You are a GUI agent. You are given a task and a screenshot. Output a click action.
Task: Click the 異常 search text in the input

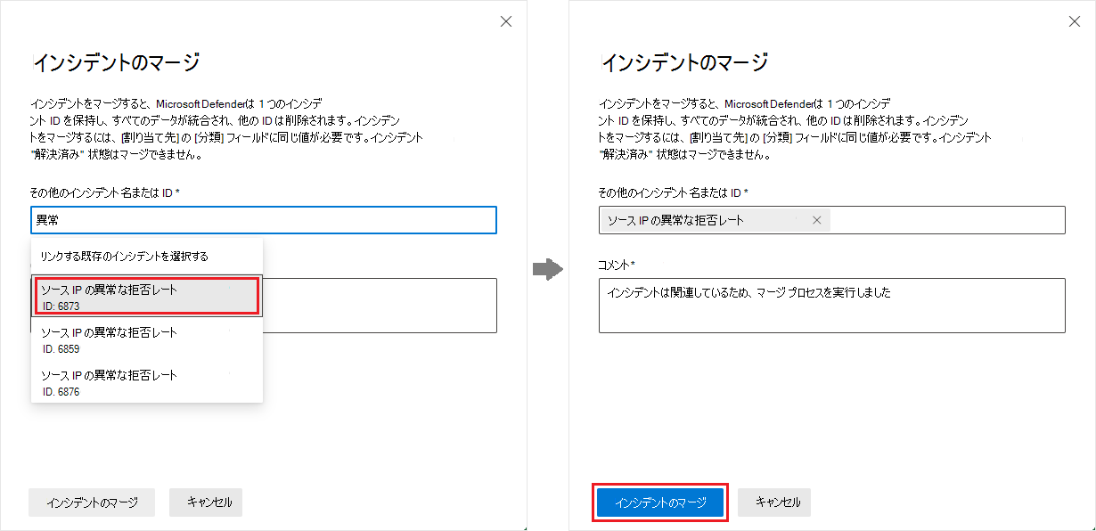46,220
